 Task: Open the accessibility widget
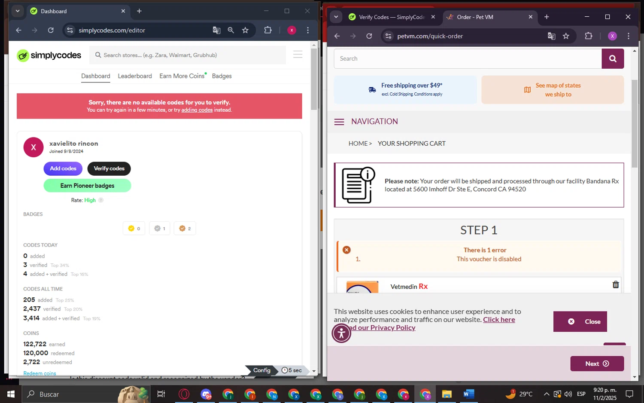click(341, 333)
